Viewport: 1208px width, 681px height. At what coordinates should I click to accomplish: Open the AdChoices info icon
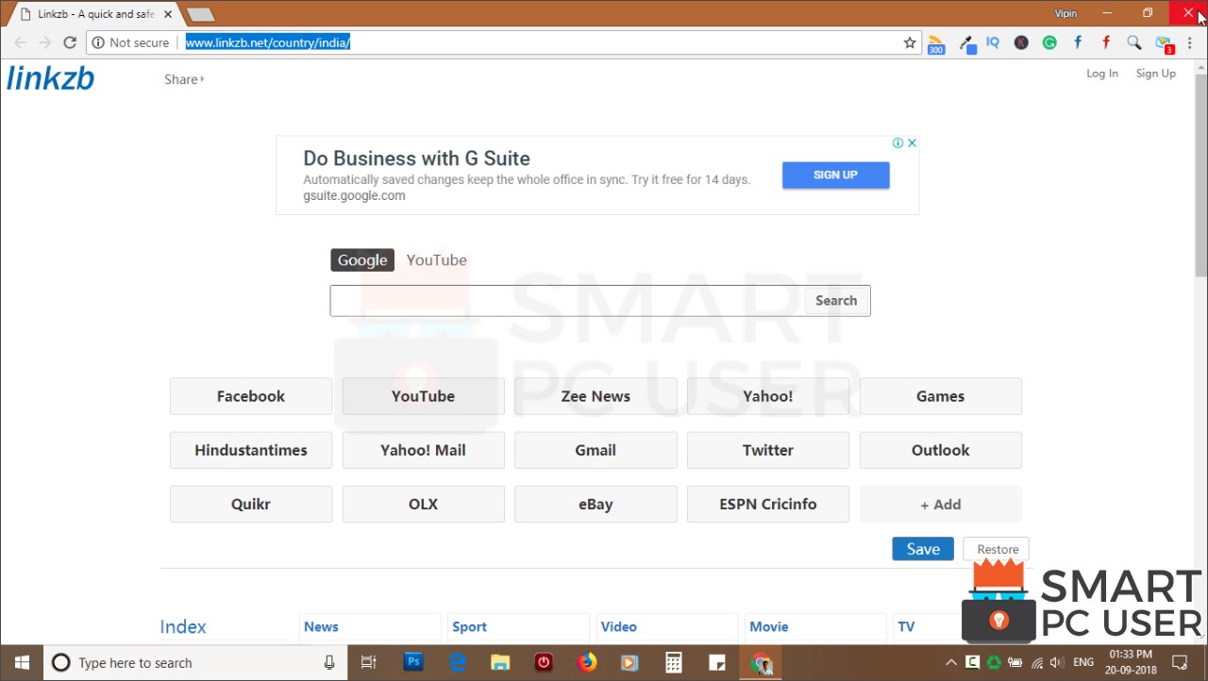click(x=898, y=143)
